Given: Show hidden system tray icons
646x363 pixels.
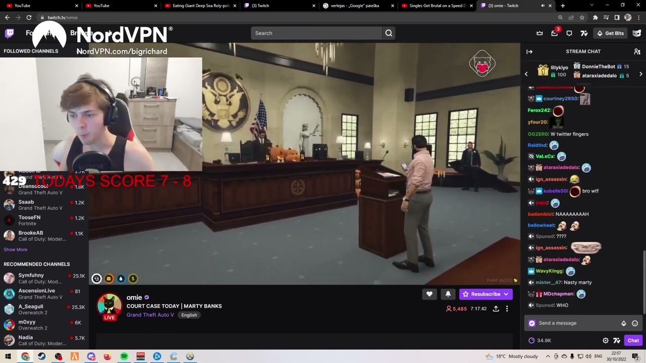Looking at the screenshot, I should point(548,356).
